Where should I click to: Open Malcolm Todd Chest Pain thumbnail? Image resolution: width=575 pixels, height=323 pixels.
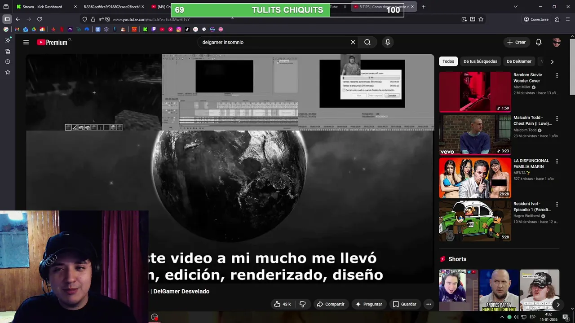point(475,135)
